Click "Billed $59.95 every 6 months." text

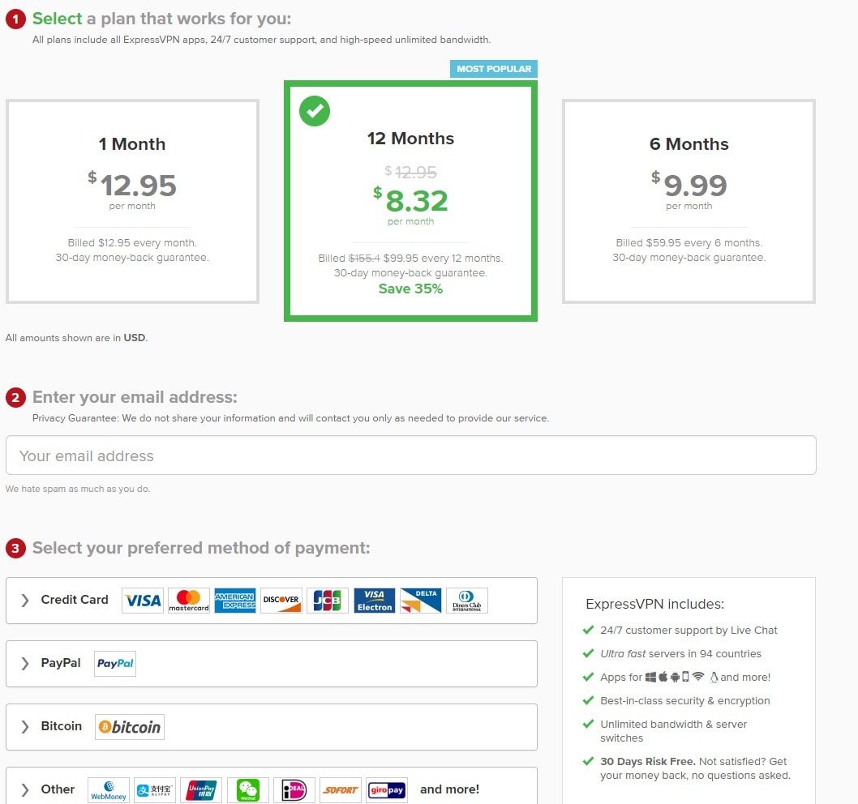pos(689,243)
